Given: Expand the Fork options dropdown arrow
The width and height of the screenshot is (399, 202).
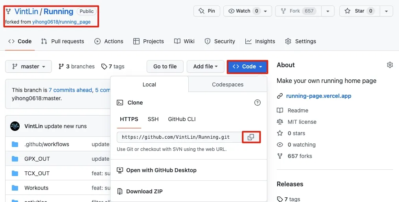Looking at the screenshot, I should [x=328, y=11].
